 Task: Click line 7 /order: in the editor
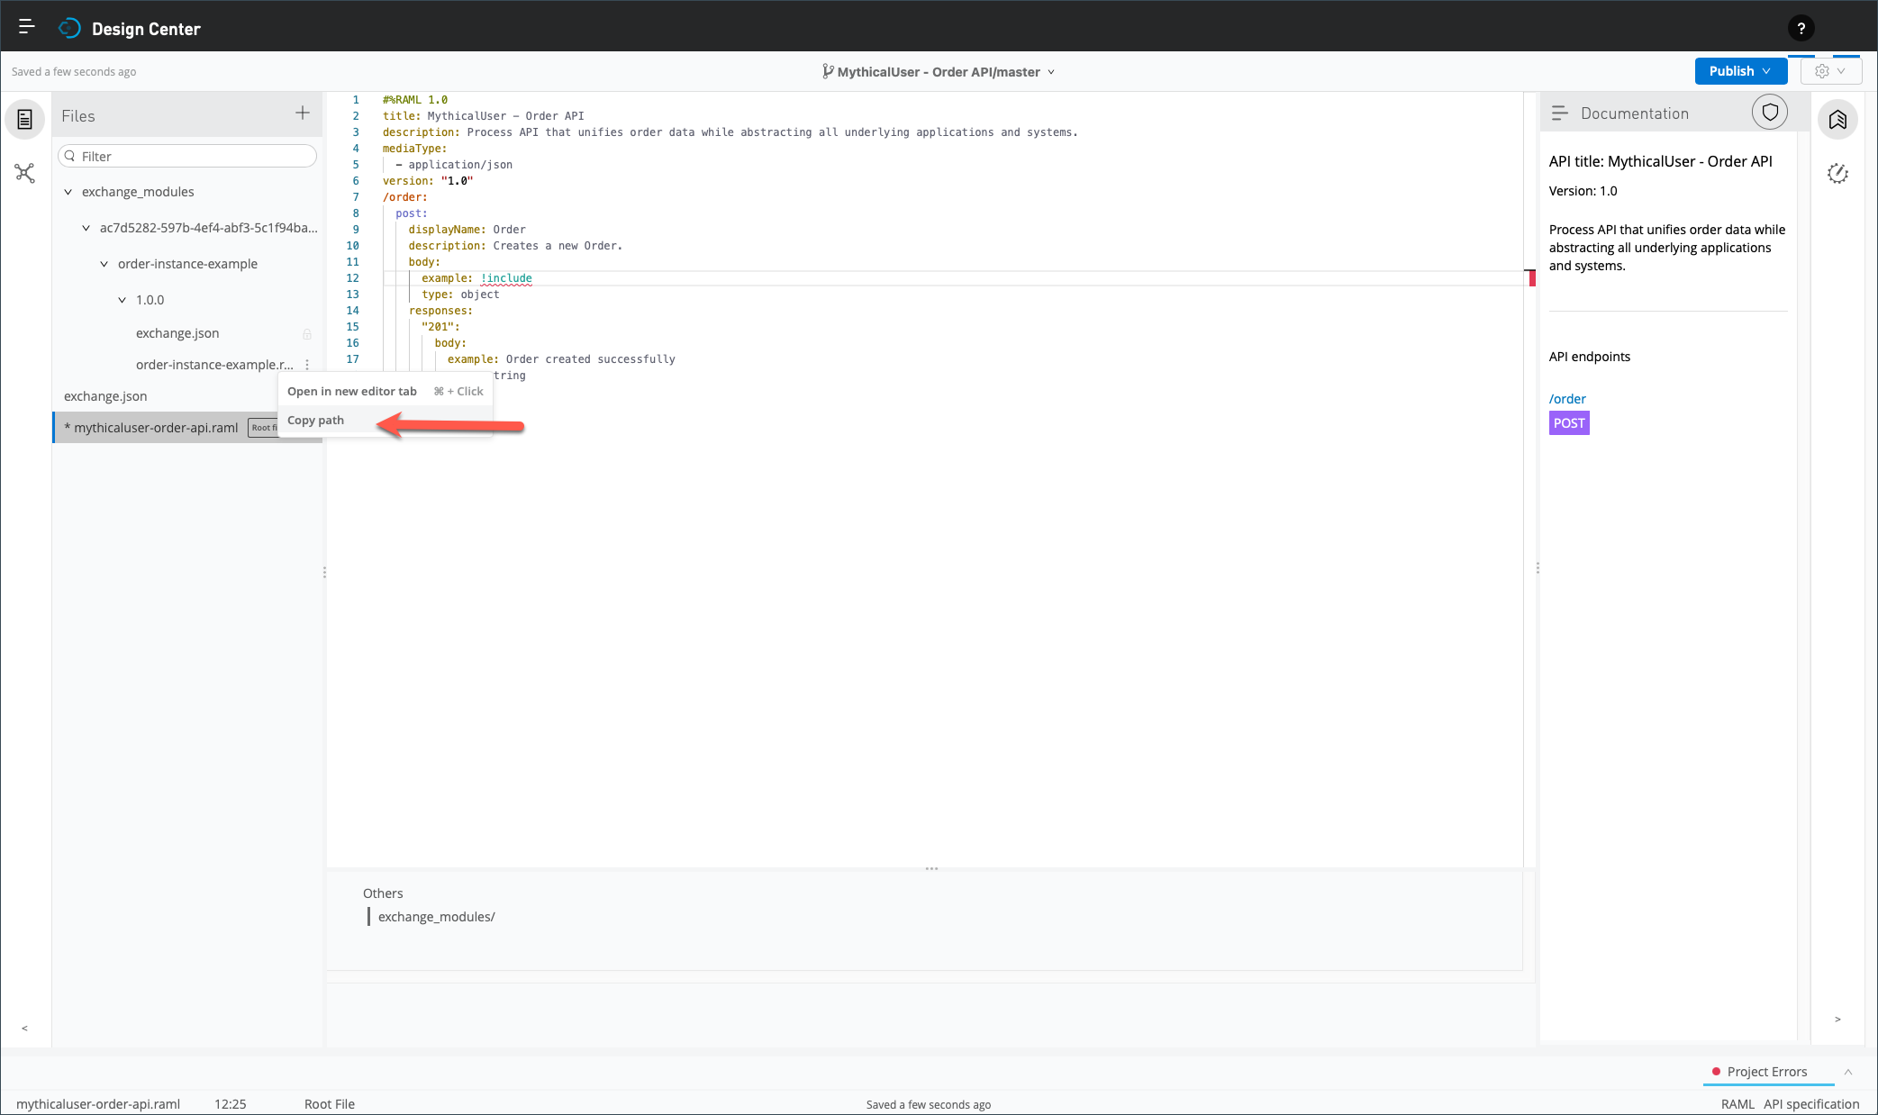click(405, 197)
